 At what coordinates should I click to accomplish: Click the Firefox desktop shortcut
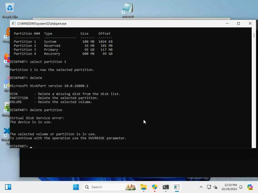[7, 60]
